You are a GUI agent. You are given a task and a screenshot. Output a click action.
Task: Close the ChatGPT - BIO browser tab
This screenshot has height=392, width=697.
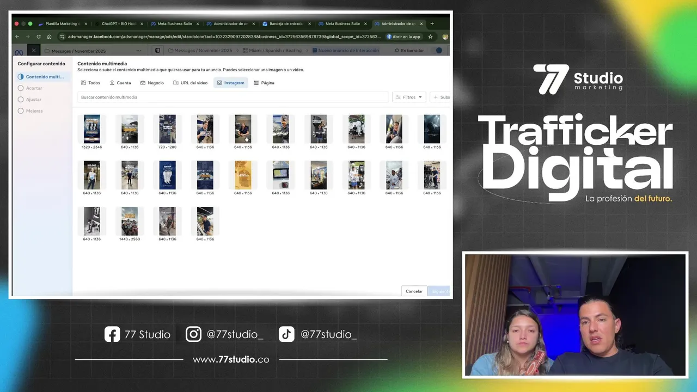pos(142,24)
